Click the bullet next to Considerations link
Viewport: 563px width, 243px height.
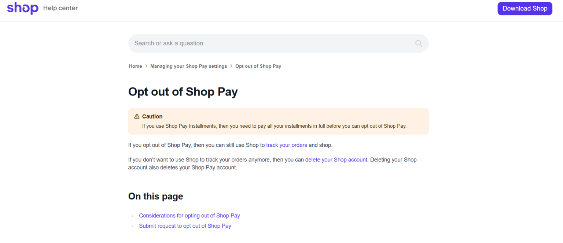[x=132, y=216]
